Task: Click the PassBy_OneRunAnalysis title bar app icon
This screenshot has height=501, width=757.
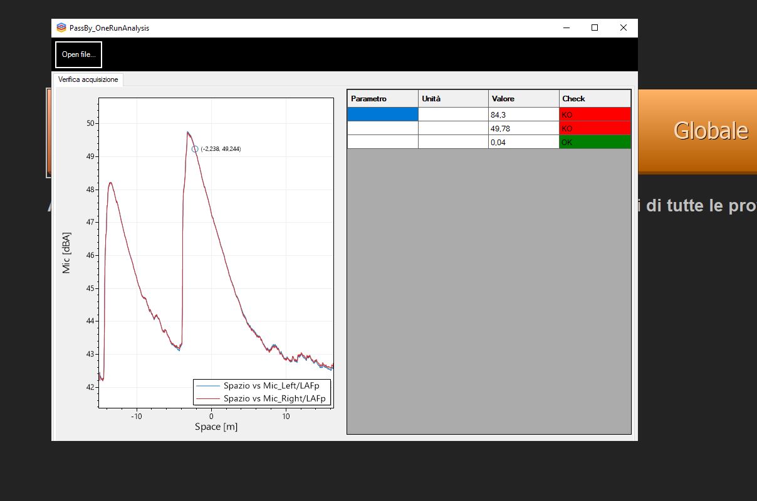Action: click(x=61, y=28)
